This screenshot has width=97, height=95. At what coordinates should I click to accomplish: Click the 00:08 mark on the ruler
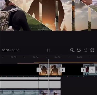point(80,57)
